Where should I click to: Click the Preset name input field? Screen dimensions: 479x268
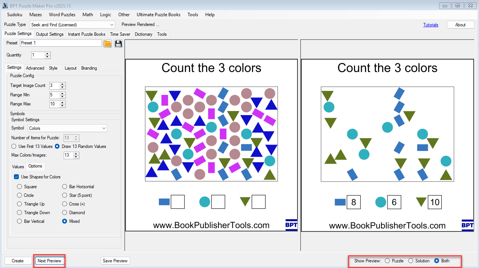pos(61,43)
